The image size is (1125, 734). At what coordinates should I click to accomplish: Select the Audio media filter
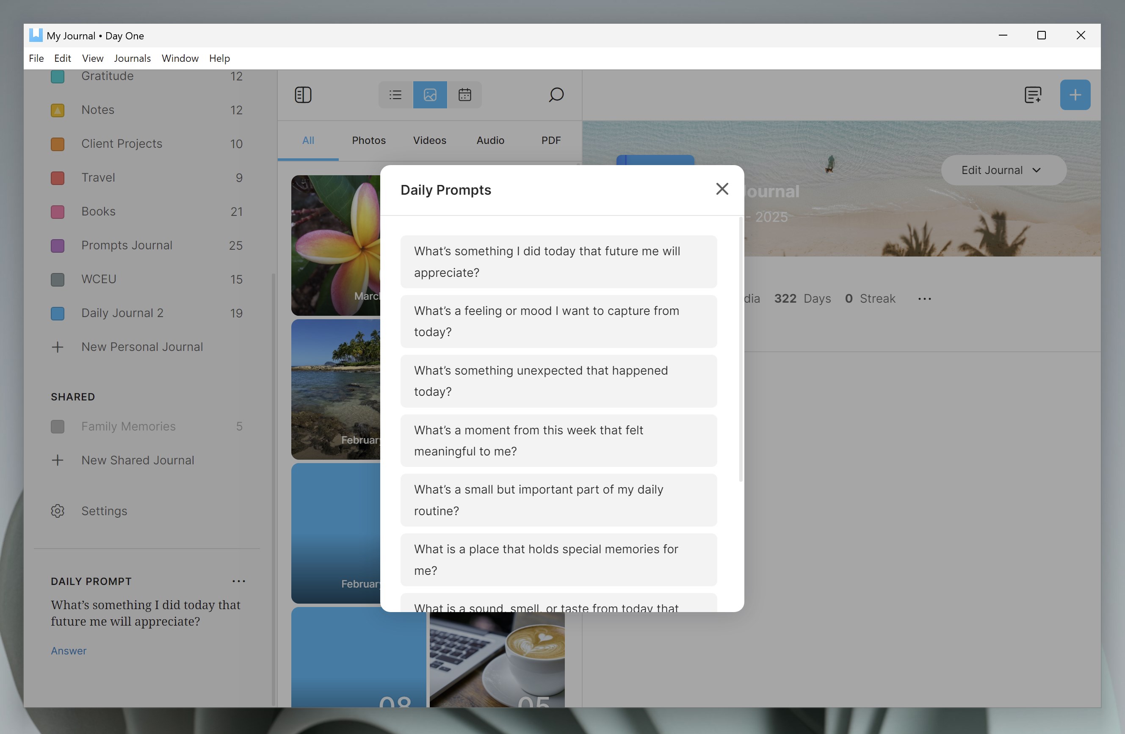[490, 140]
